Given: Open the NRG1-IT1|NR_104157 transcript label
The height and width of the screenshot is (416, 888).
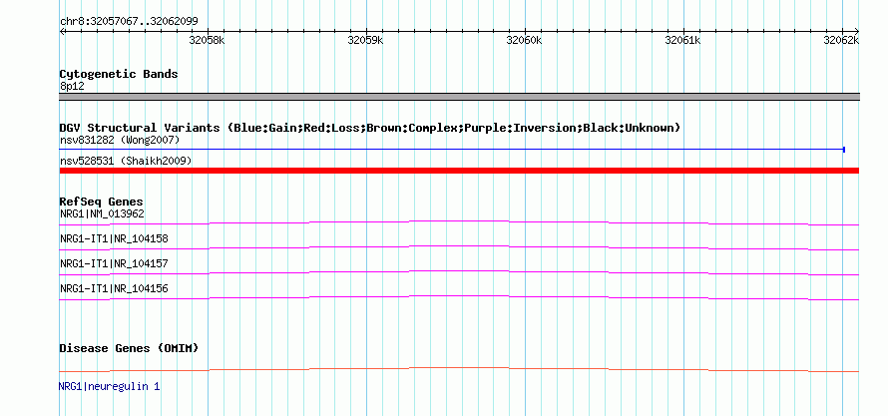Looking at the screenshot, I should (x=114, y=263).
